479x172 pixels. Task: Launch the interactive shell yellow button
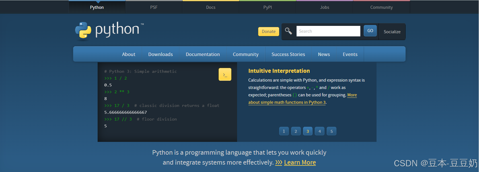tap(225, 74)
